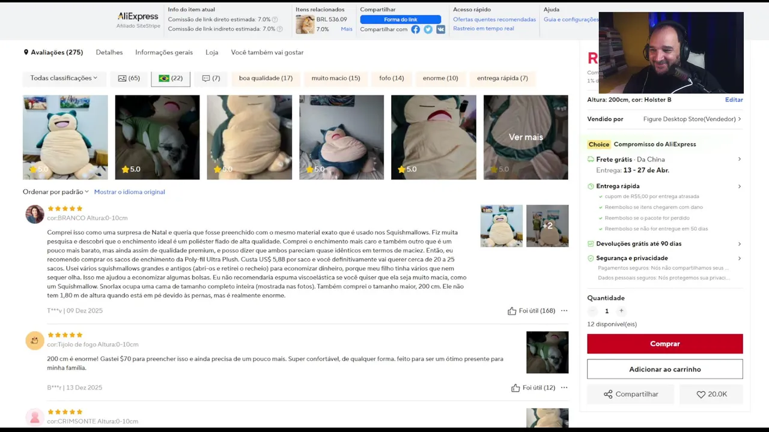Filter by enorme (10) tag

(440, 78)
